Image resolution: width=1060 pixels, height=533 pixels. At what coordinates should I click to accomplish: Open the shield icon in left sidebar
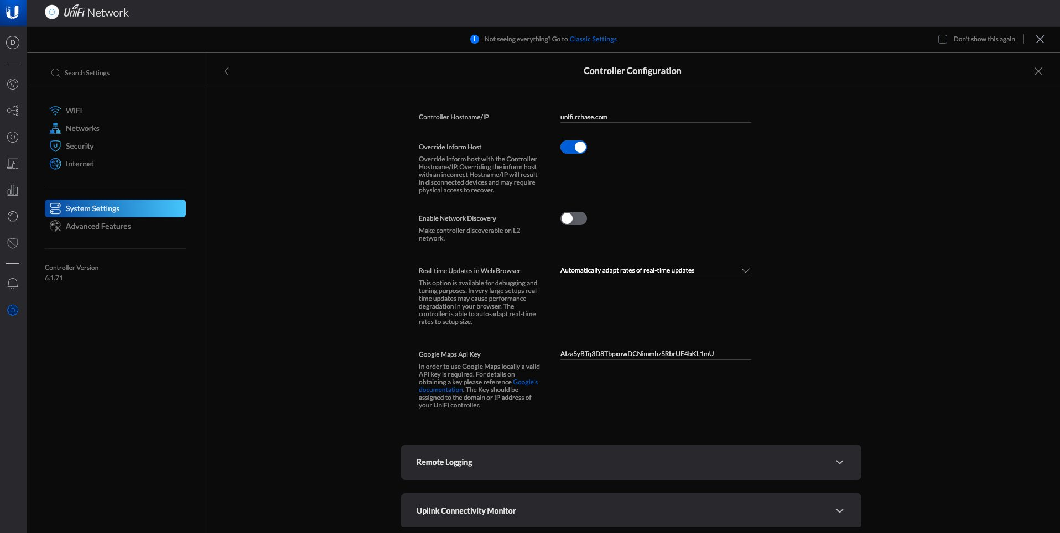coord(13,243)
